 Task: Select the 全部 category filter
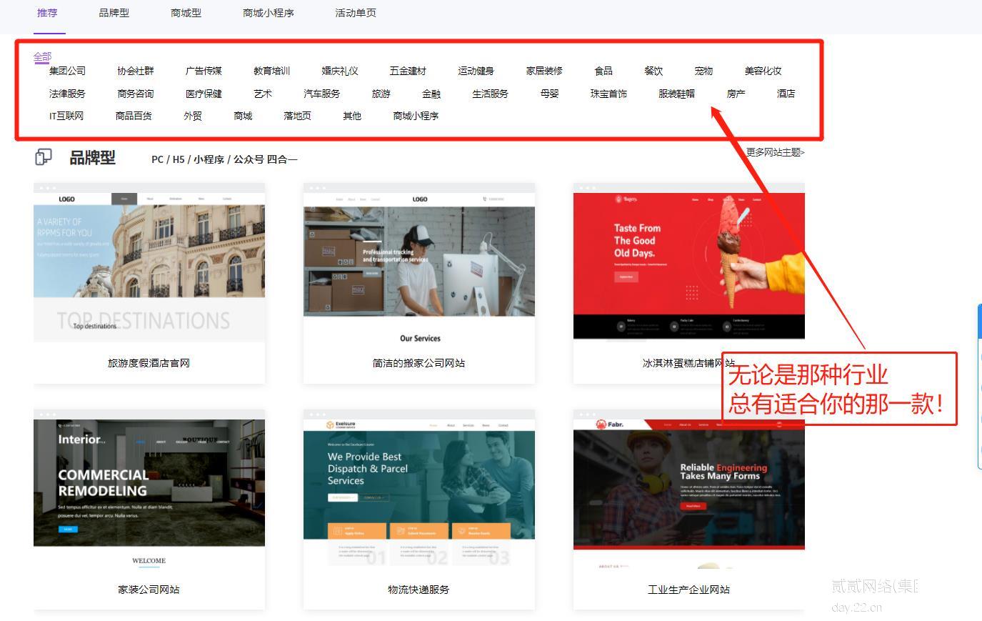pos(42,56)
